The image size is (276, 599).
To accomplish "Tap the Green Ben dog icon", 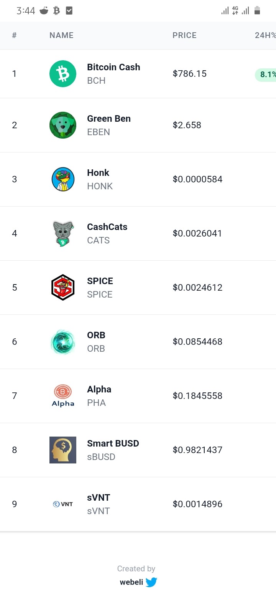I will (63, 125).
